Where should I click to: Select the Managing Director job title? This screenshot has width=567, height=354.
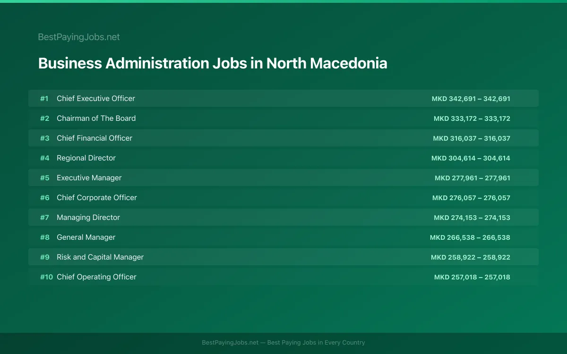(88, 218)
